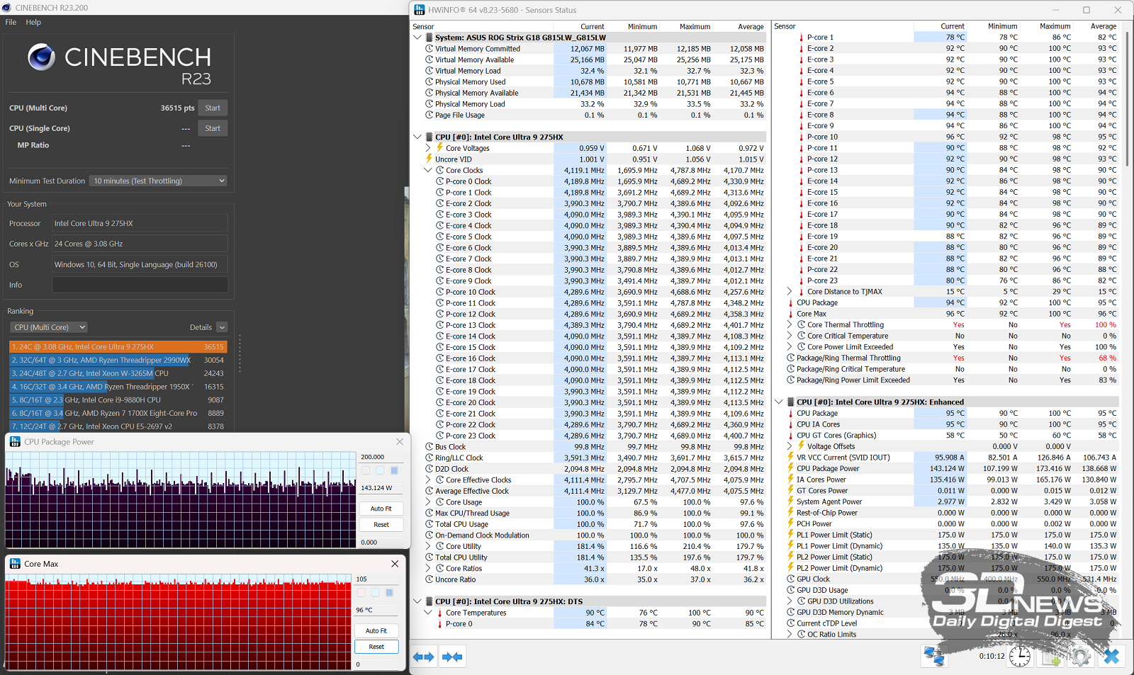Start the CPU (Single Core) test
1134x675 pixels.
coord(213,128)
